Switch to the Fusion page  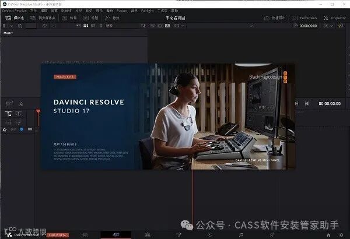click(178, 235)
